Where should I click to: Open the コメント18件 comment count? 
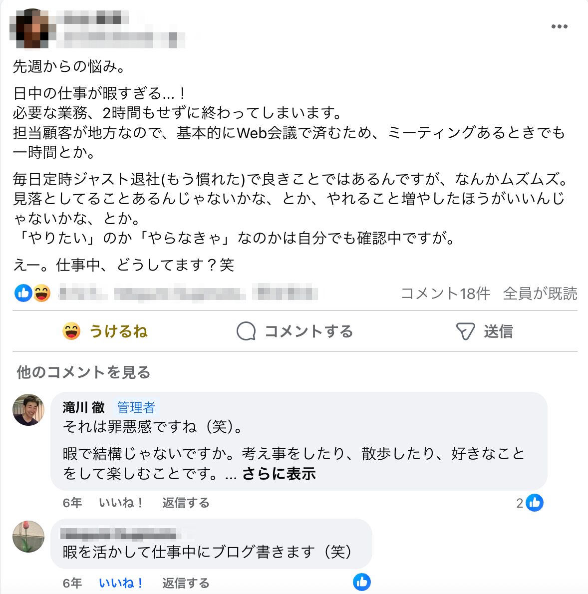[445, 293]
